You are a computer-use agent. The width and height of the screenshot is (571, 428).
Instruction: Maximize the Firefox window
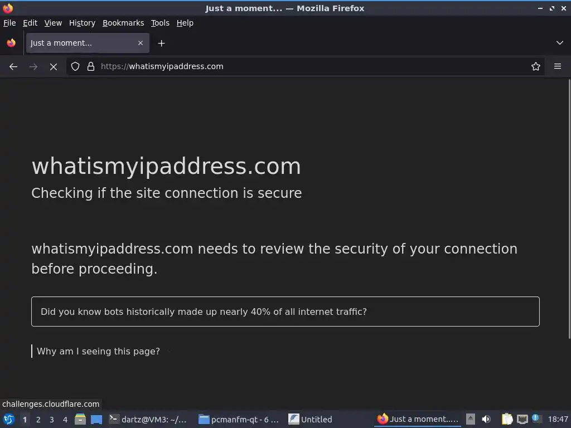[552, 8]
